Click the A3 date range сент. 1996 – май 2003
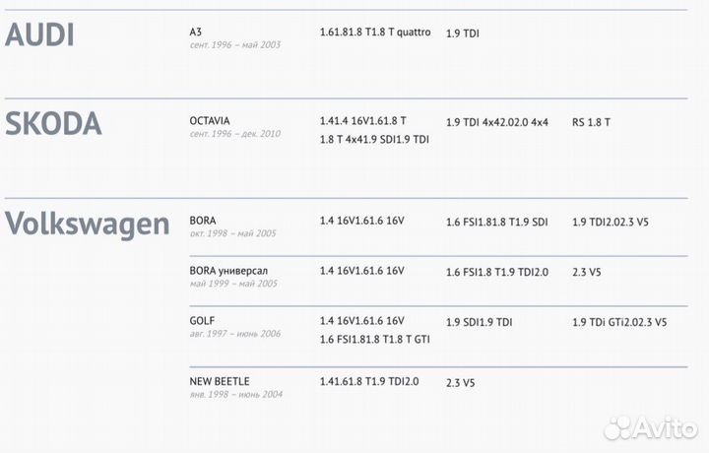This screenshot has height=453, width=709. tap(235, 45)
